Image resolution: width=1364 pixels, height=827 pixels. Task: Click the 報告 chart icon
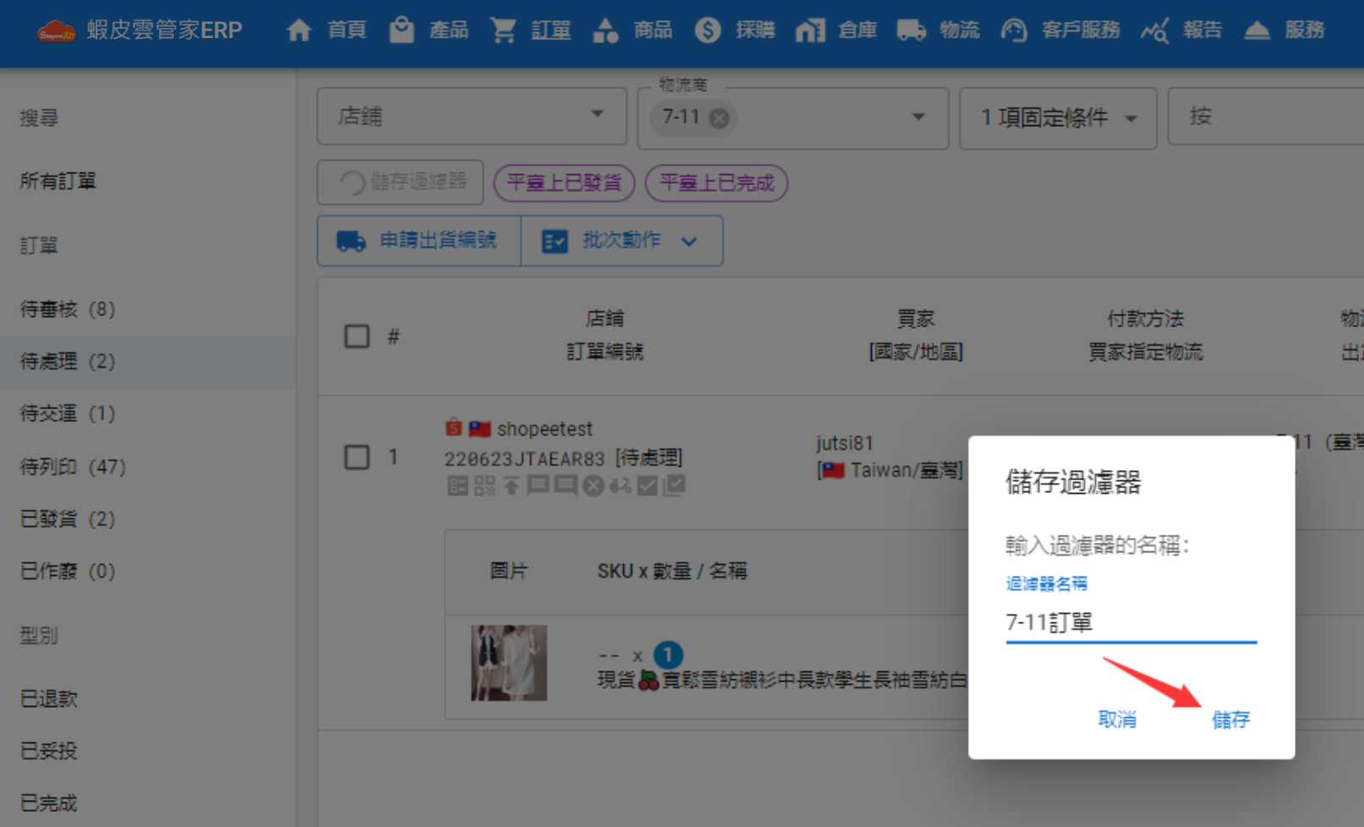[x=1154, y=31]
